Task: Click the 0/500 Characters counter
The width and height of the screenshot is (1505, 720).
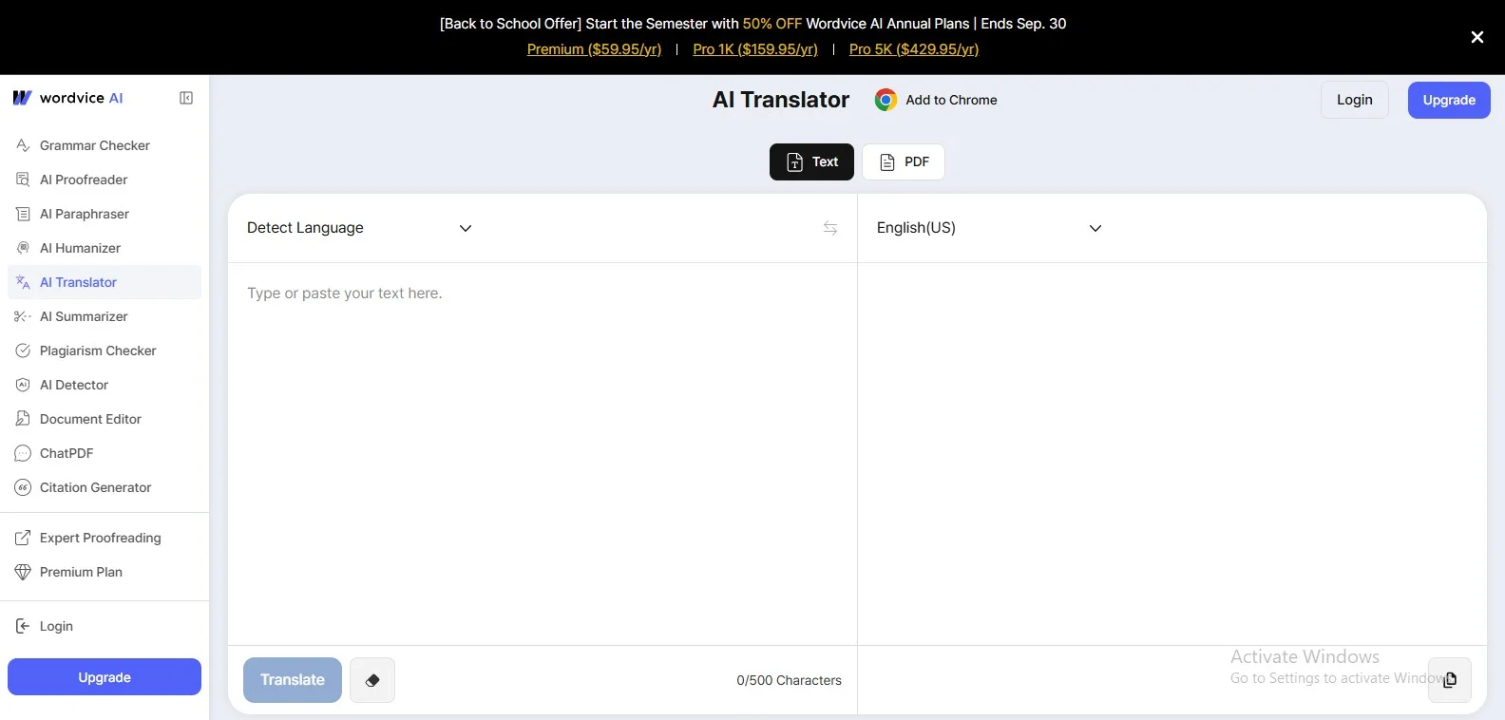Action: [790, 680]
